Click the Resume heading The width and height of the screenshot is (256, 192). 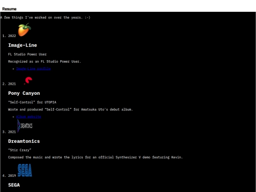(9, 9)
